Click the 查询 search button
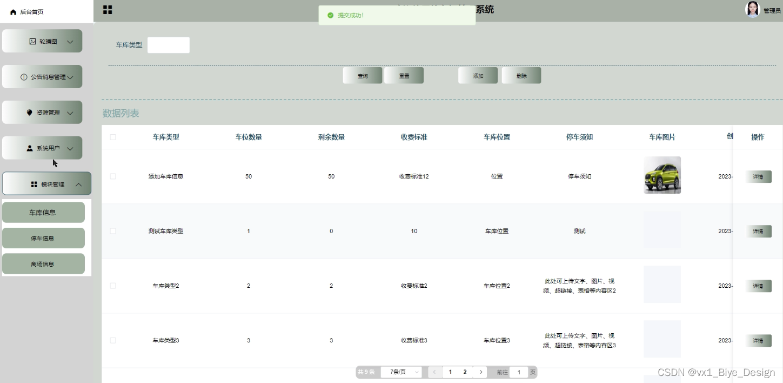 pyautogui.click(x=363, y=76)
